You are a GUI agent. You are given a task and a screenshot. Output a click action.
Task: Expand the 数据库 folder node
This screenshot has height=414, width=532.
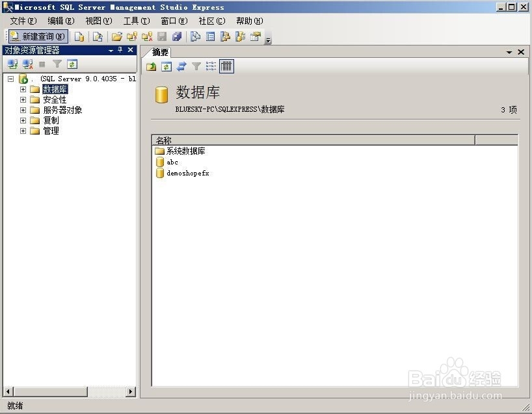(23, 89)
